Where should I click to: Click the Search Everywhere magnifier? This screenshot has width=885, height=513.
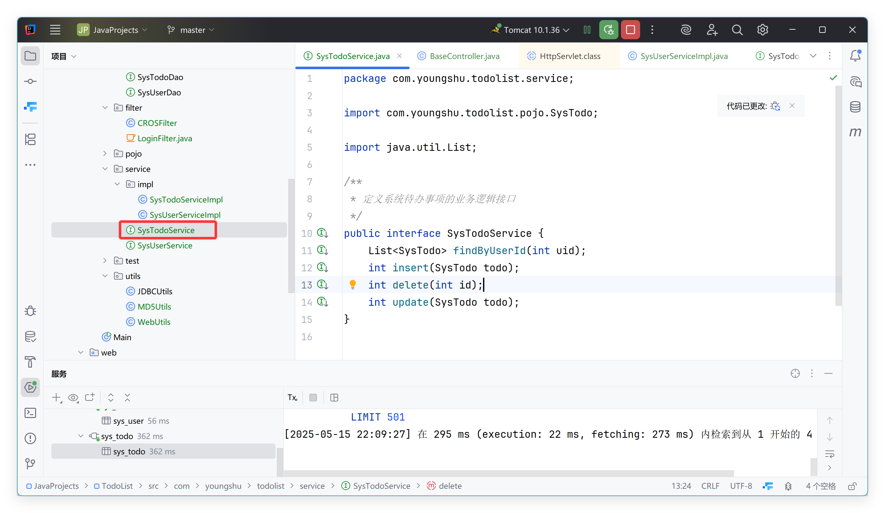pos(737,30)
